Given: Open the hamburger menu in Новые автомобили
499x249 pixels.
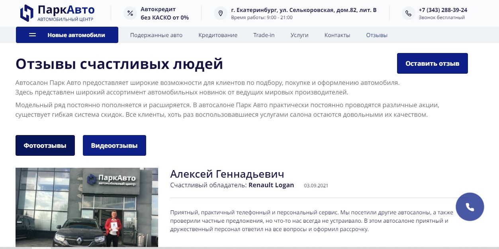Looking at the screenshot, I should tap(31, 35).
